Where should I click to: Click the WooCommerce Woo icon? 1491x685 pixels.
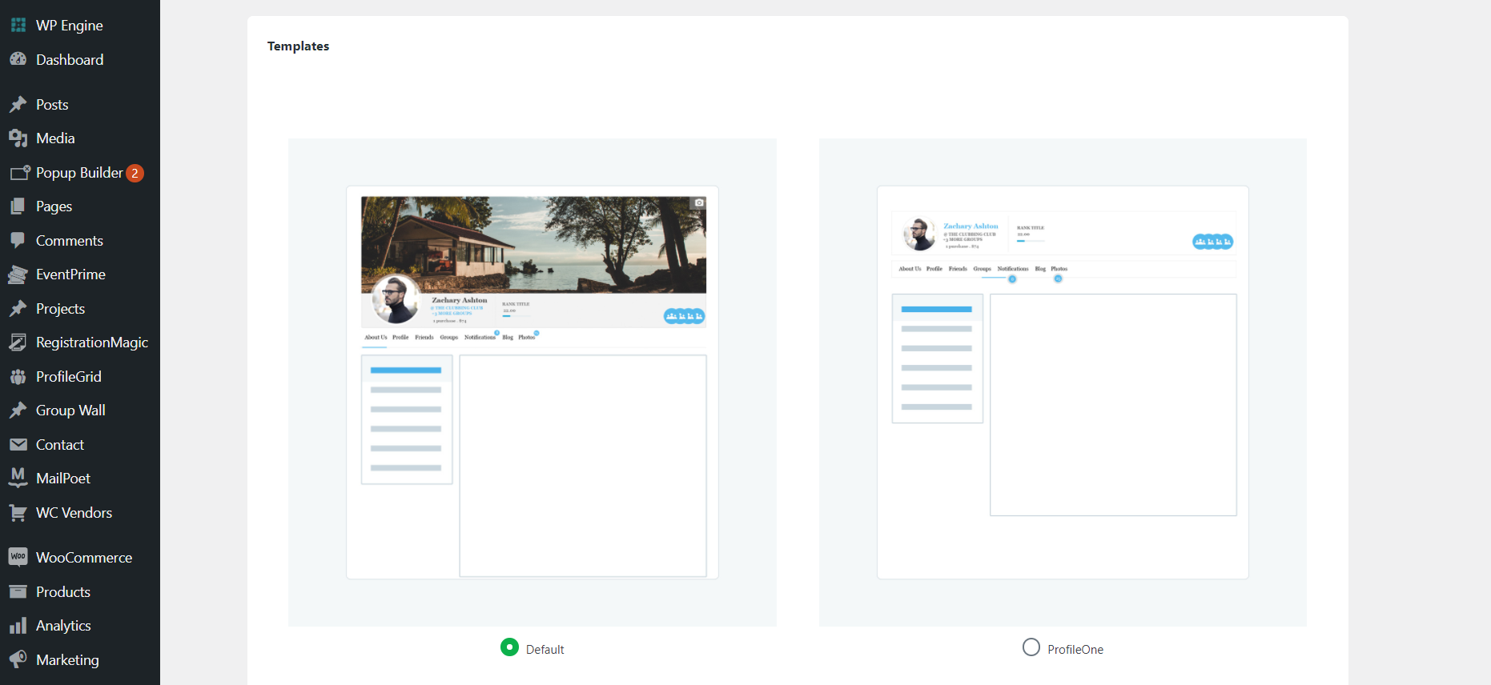(18, 557)
